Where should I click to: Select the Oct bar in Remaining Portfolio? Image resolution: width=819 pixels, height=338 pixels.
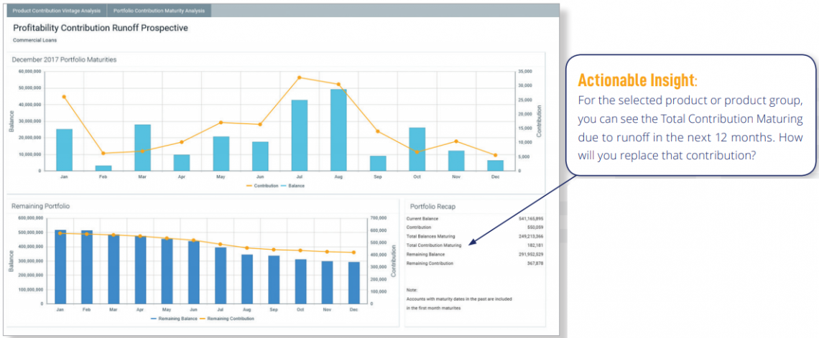tap(300, 282)
